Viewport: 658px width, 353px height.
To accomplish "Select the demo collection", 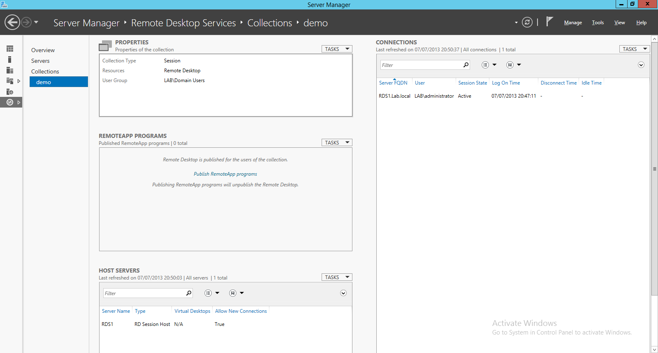I will click(x=59, y=82).
